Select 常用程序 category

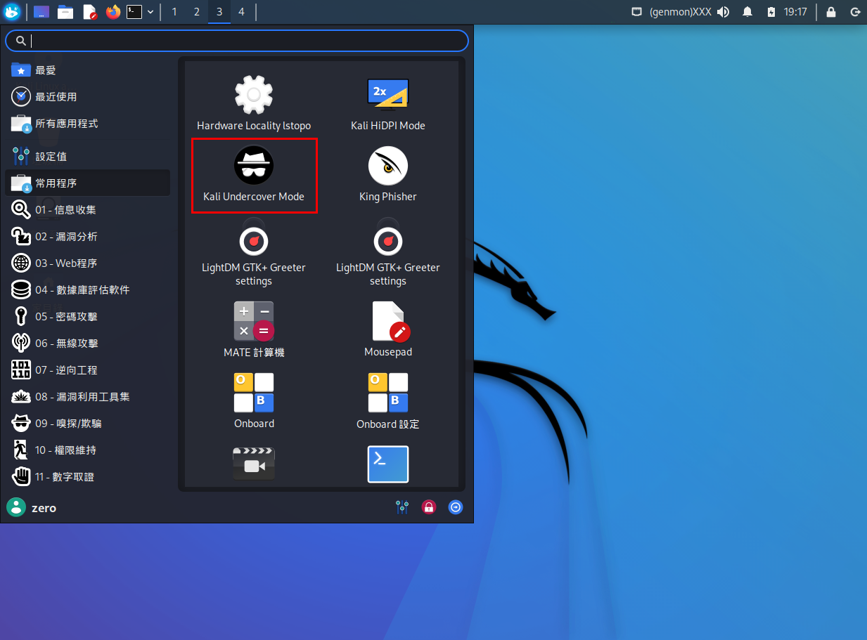click(87, 183)
